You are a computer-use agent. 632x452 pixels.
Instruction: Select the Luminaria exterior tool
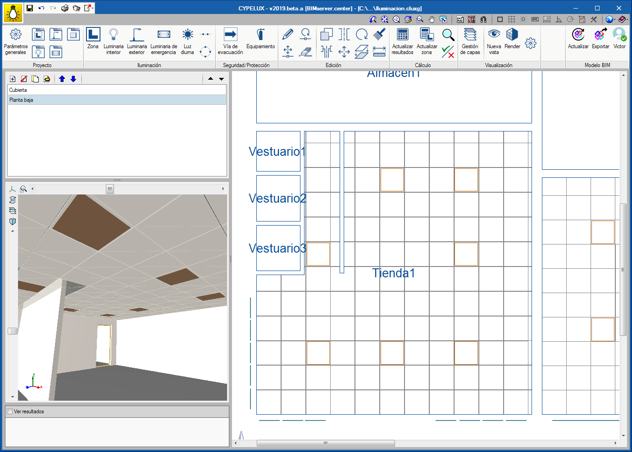(x=137, y=41)
